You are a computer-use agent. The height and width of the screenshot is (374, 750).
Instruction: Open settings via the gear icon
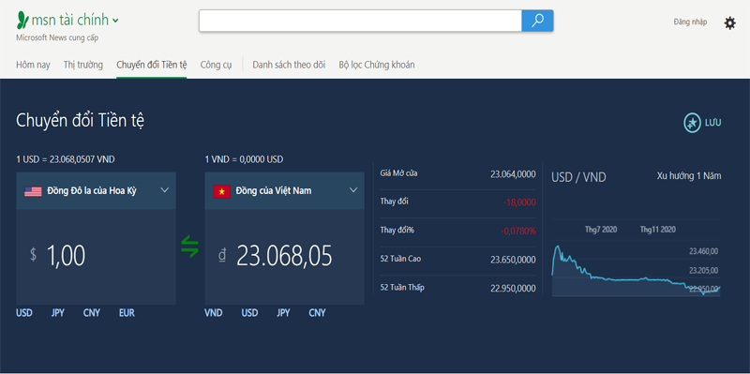pyautogui.click(x=730, y=22)
